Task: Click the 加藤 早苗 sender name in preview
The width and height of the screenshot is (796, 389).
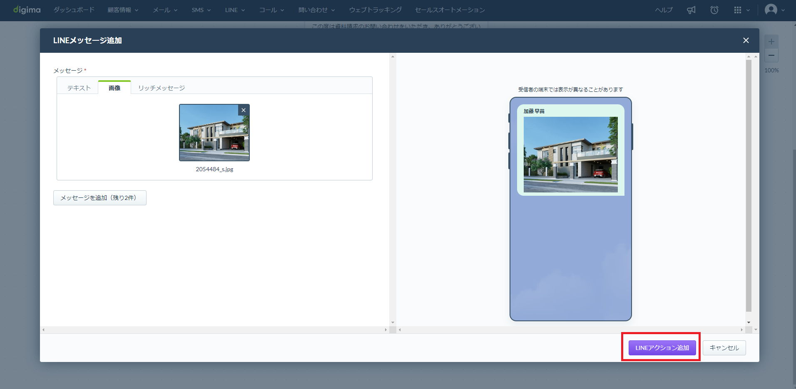Action: click(x=534, y=111)
